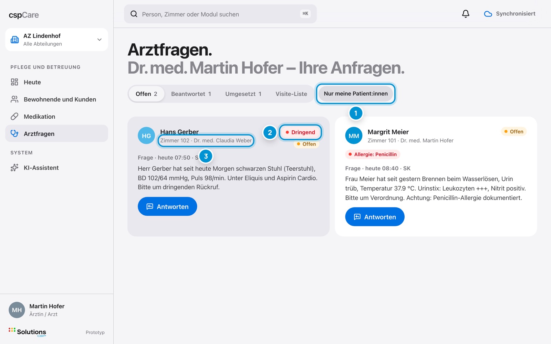Click the AZ Lindenhof building icon

(15, 40)
